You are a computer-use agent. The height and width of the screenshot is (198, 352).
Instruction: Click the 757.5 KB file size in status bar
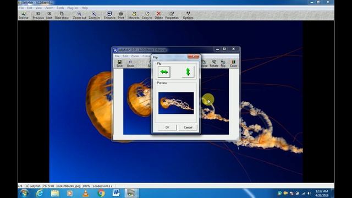click(48, 186)
